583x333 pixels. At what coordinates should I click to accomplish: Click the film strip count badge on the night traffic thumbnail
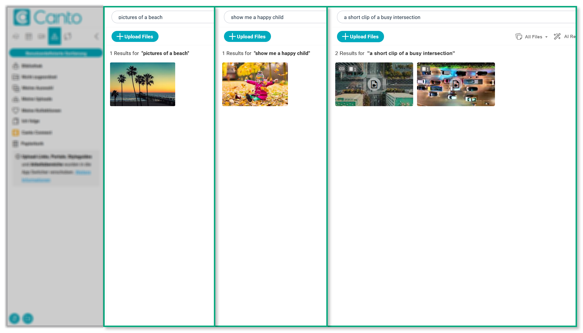[425, 69]
